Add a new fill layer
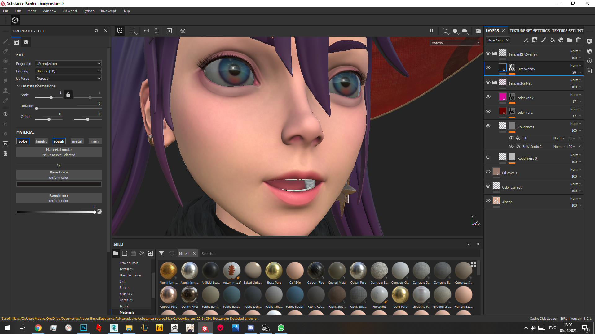Image resolution: width=595 pixels, height=334 pixels. click(552, 40)
